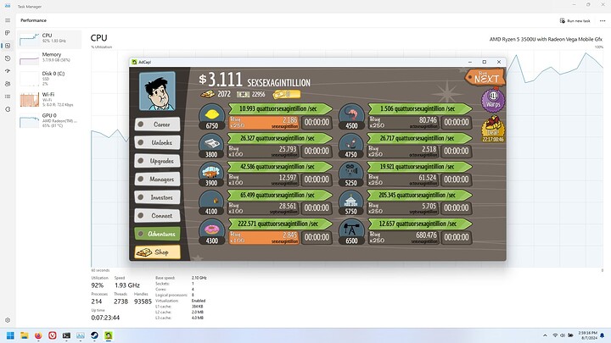Open the Warps purple badge
This screenshot has height=343, width=611.
(493, 100)
